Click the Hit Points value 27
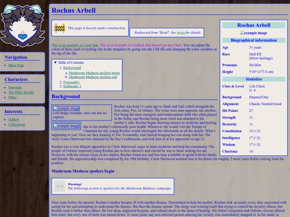290x217 pixels. [251, 111]
